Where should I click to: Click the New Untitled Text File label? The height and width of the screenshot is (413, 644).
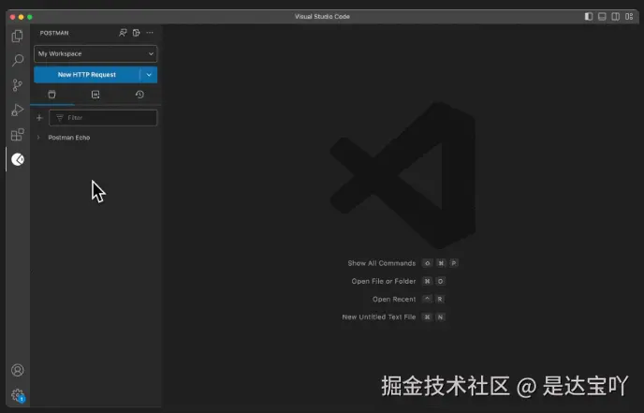(379, 317)
